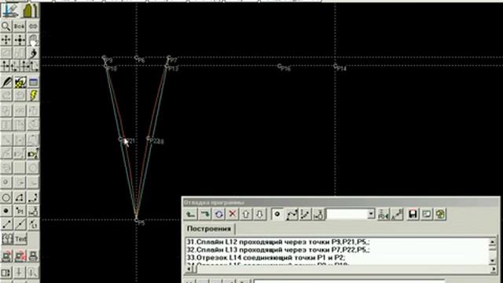This screenshot has height=283, width=503.
Task: Click the yellow lightning bolt icon
Action: coord(33,95)
